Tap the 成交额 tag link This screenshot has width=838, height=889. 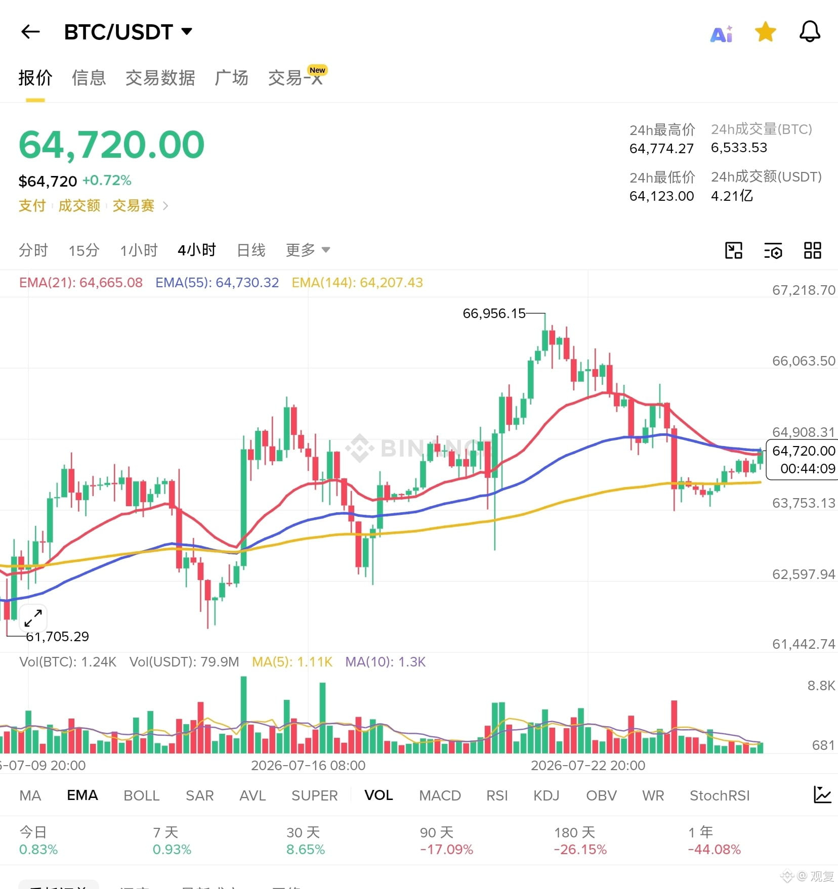point(79,206)
